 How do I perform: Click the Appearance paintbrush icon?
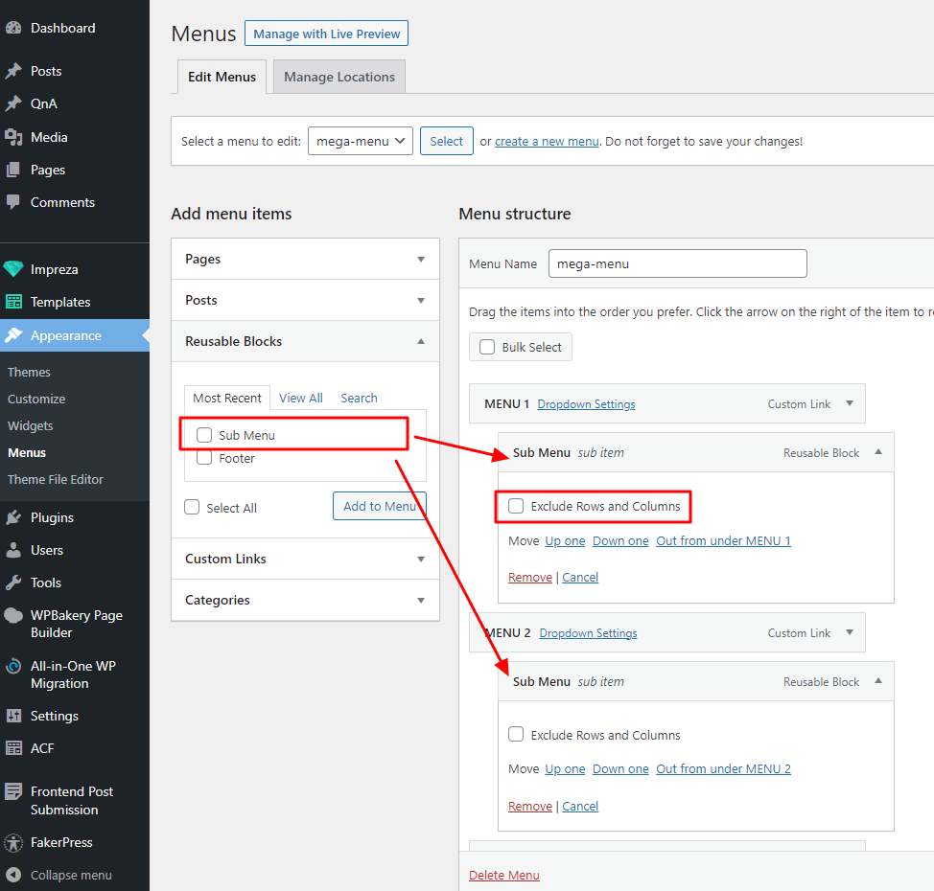pos(13,335)
